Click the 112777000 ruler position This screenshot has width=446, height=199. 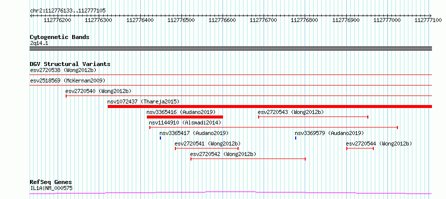[x=387, y=20]
